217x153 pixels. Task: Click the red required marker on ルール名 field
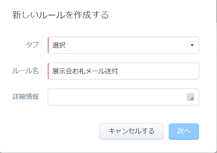(48, 71)
